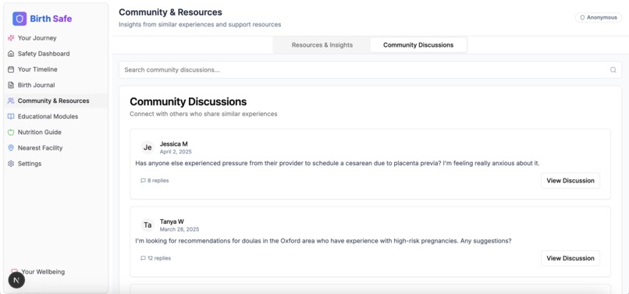Click the Je avatar for Jessica M
The width and height of the screenshot is (629, 294).
pyautogui.click(x=147, y=147)
